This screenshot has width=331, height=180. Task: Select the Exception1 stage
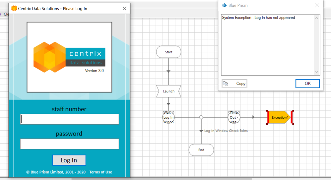[x=280, y=117]
